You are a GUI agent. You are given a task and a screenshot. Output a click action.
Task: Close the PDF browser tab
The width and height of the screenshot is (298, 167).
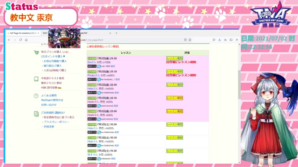point(110,33)
